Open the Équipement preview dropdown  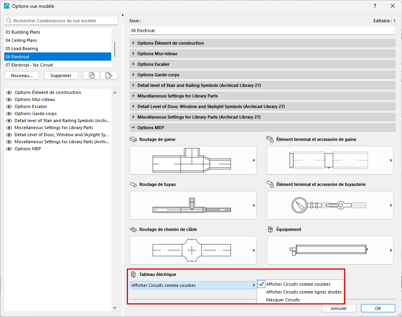click(x=330, y=250)
